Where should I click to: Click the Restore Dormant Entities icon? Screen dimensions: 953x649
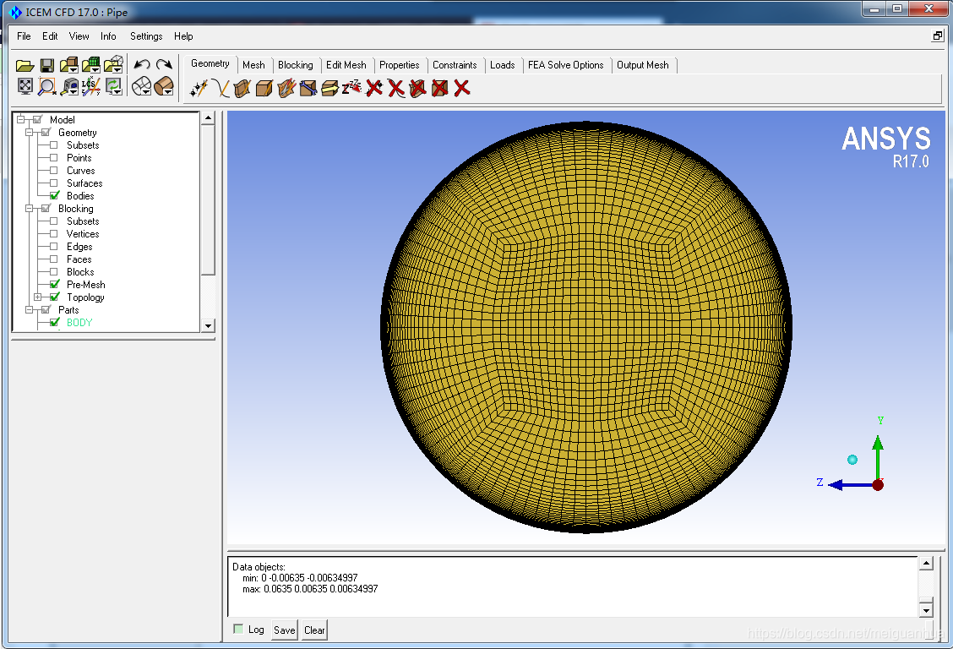click(x=352, y=89)
